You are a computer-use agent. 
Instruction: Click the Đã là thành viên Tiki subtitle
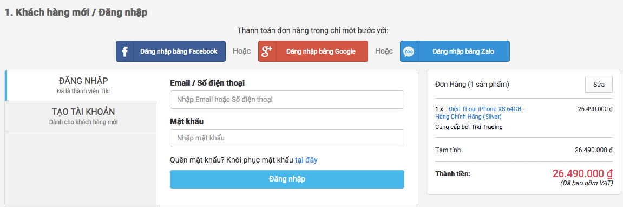pos(83,91)
